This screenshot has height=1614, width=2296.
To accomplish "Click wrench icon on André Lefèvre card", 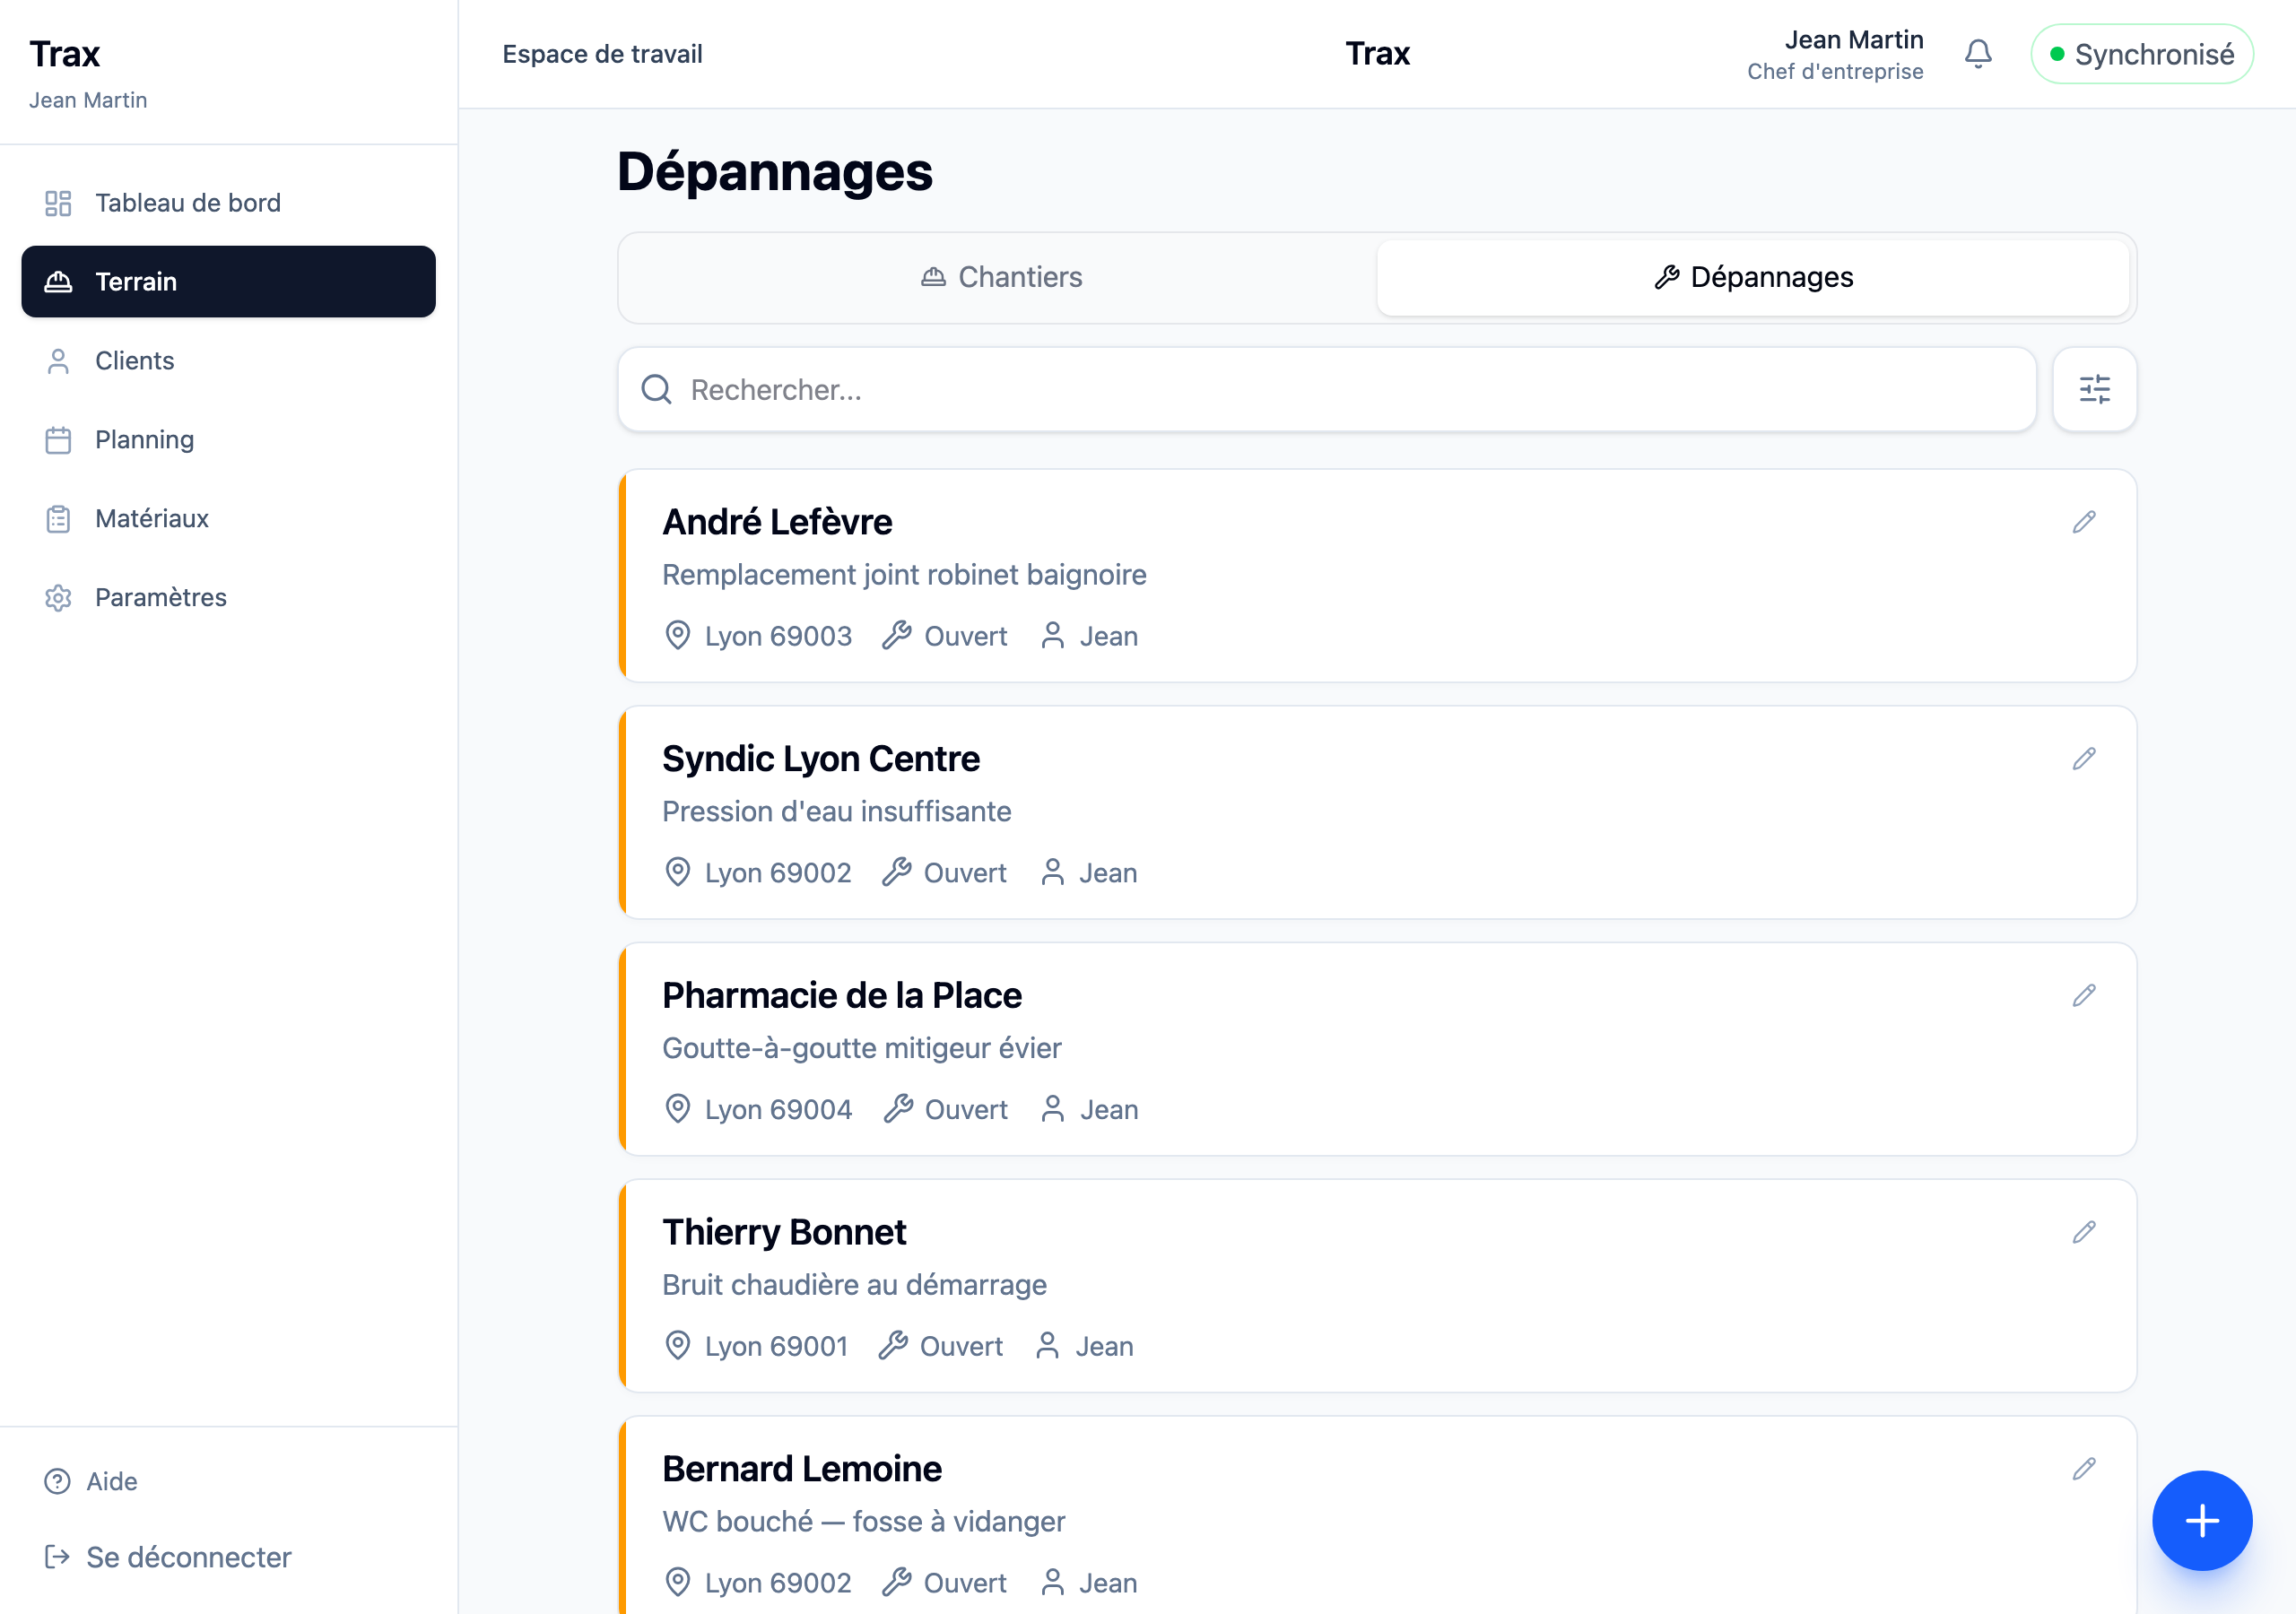I will click(x=896, y=636).
